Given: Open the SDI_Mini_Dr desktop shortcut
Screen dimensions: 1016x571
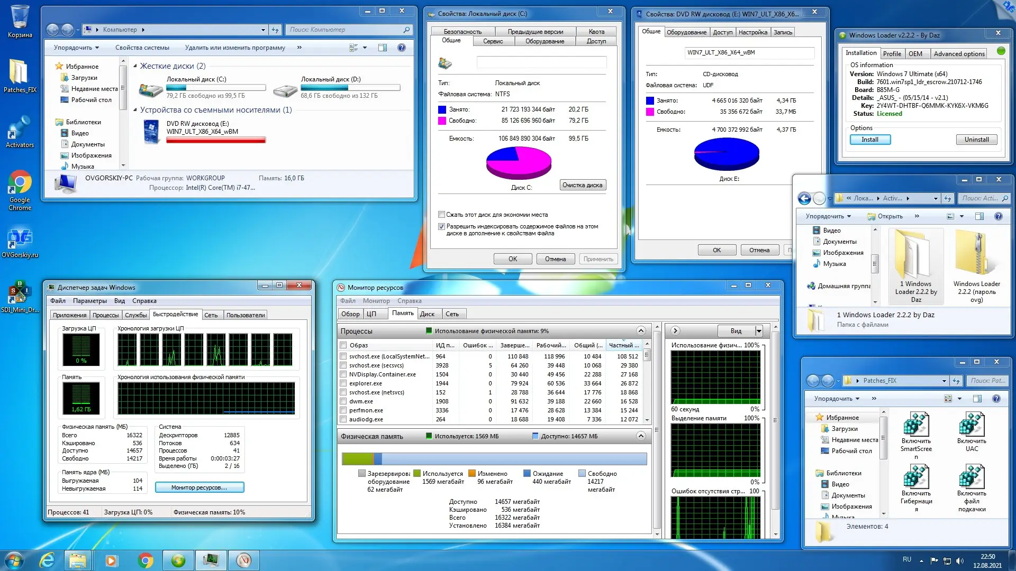Looking at the screenshot, I should tap(20, 292).
